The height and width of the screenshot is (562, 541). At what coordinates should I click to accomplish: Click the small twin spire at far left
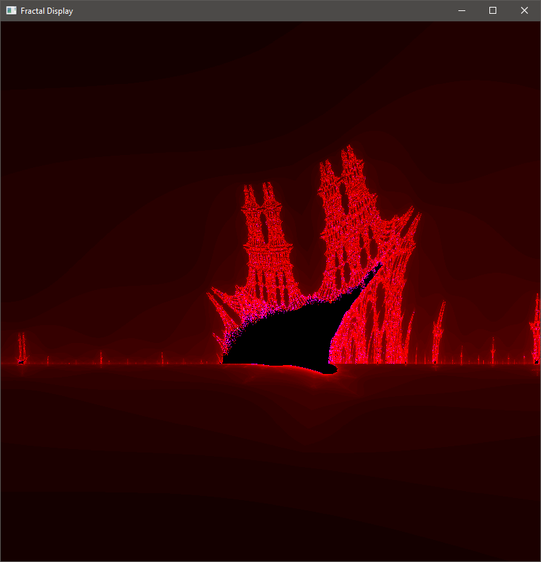(x=22, y=348)
